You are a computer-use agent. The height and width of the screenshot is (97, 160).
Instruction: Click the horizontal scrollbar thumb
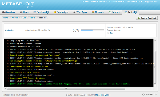point(66,88)
